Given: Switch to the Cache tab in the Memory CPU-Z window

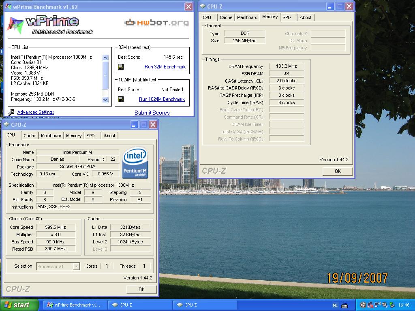Looking at the screenshot, I should tap(226, 17).
